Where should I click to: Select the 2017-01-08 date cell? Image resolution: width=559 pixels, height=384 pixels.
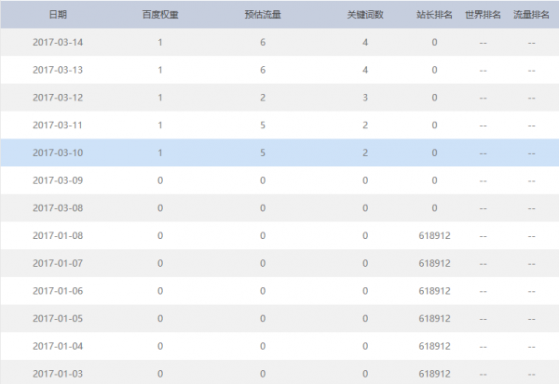[x=58, y=236]
